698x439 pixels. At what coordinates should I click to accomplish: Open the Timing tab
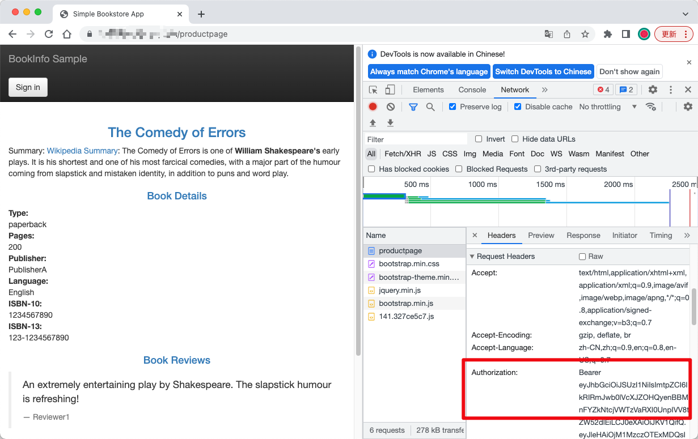661,235
